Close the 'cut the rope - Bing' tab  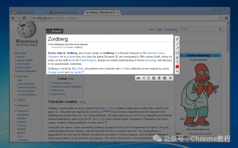point(45,12)
